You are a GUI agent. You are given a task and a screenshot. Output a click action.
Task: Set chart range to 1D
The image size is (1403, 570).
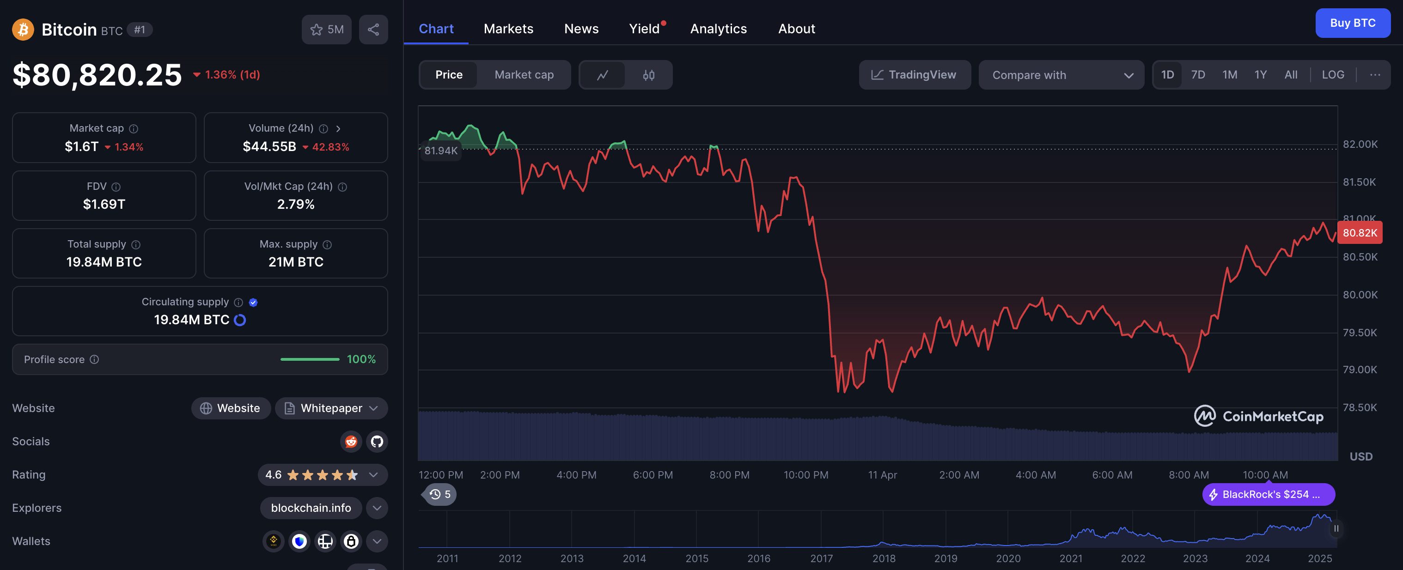pos(1168,74)
